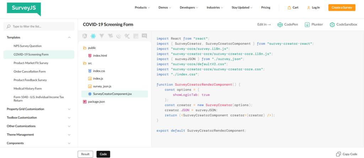Expand the Property Grid Customization section

pos(39,109)
